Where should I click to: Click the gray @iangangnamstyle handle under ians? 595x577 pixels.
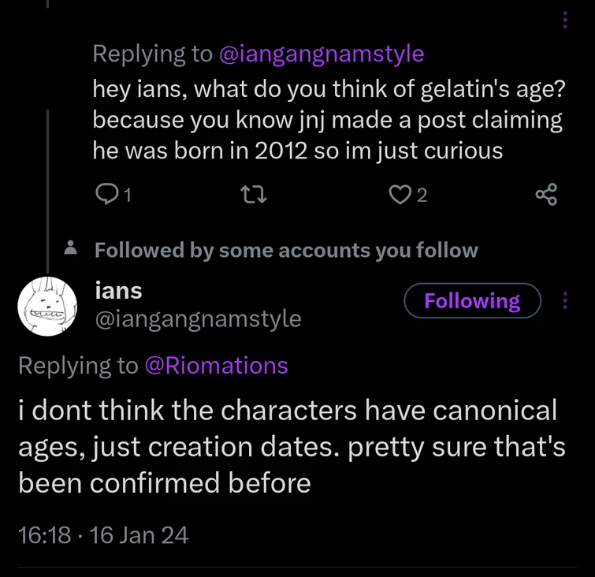click(x=198, y=318)
